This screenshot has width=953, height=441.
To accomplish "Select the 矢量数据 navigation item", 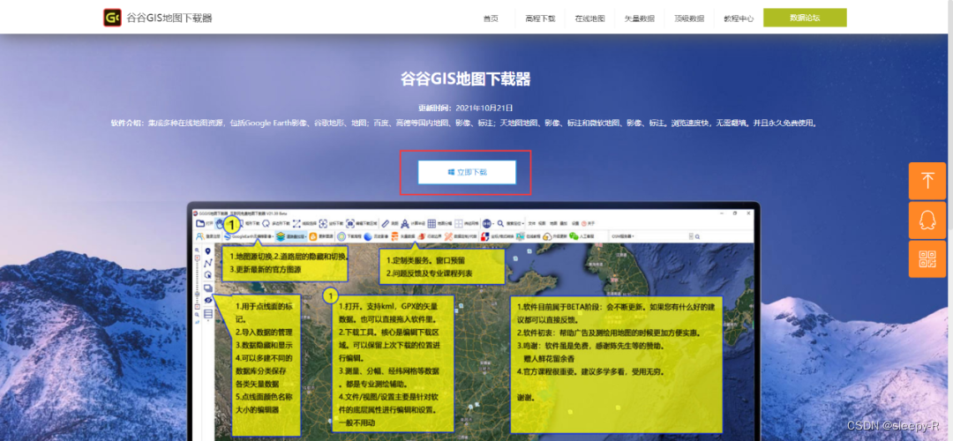I will coord(640,19).
